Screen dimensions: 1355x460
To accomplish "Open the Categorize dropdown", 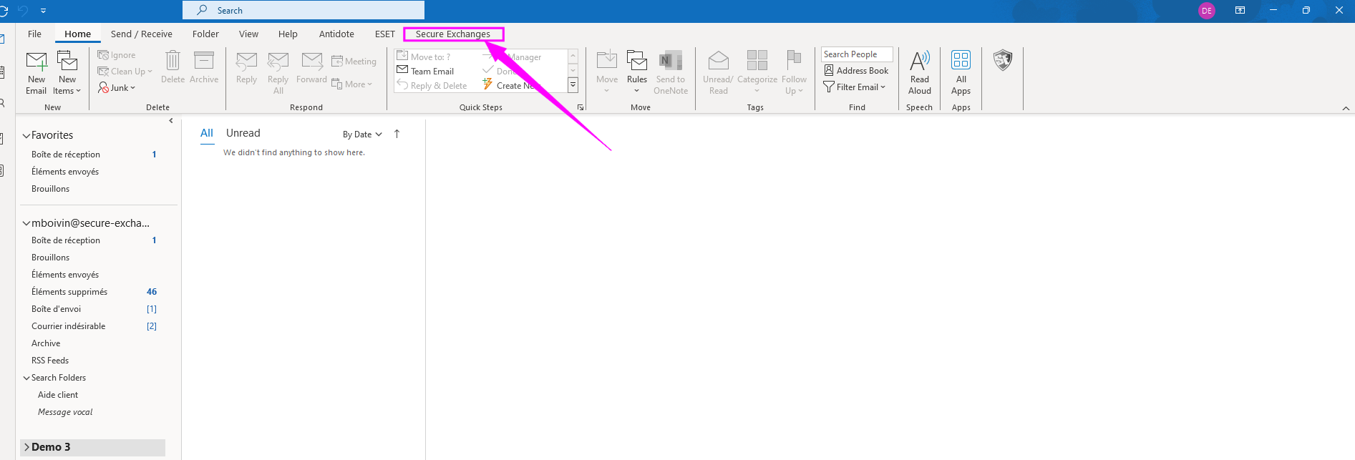I will click(757, 72).
